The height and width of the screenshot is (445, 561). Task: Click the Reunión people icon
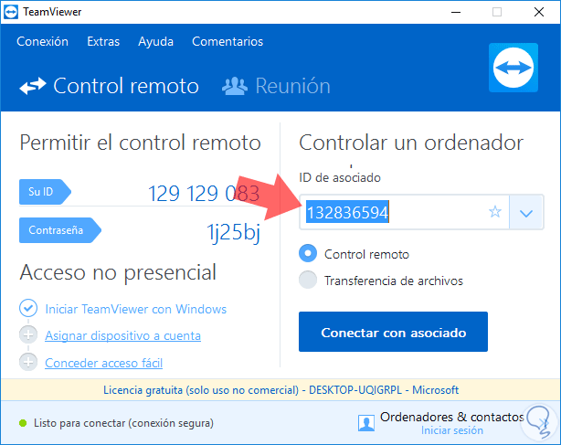coord(235,86)
